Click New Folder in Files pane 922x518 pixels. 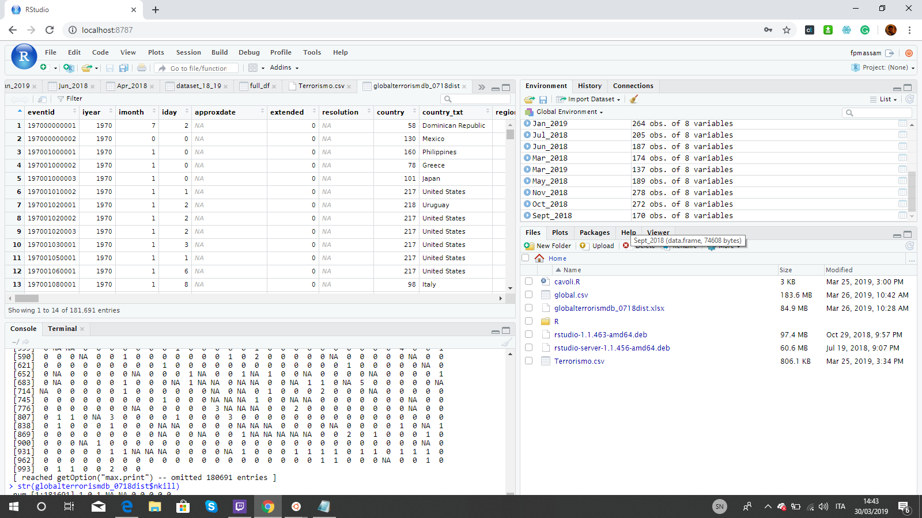(x=547, y=246)
